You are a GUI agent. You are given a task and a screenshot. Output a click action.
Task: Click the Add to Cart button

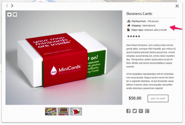(158, 98)
